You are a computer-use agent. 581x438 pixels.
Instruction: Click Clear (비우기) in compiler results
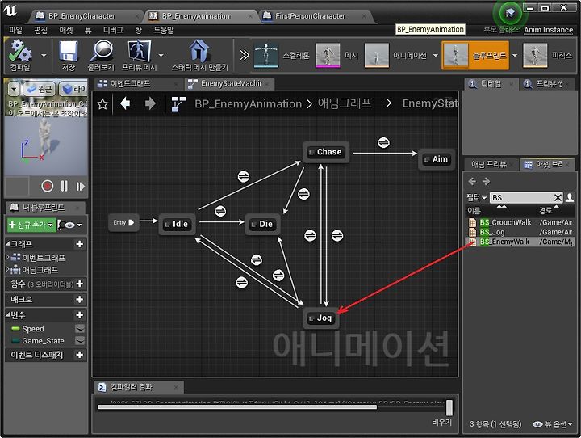[x=441, y=422]
